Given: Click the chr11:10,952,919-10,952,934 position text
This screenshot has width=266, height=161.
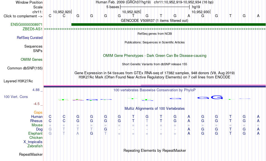Looking at the screenshot, I should tap(178, 2).
